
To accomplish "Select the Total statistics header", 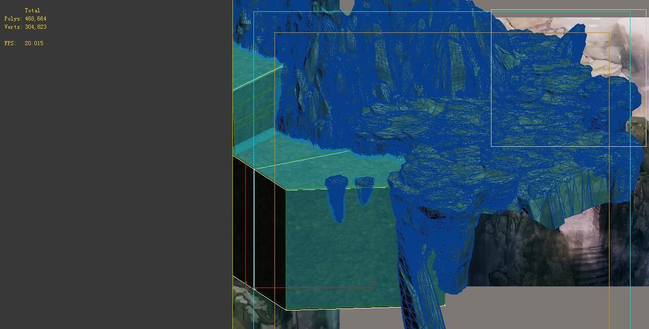I will coord(32,10).
